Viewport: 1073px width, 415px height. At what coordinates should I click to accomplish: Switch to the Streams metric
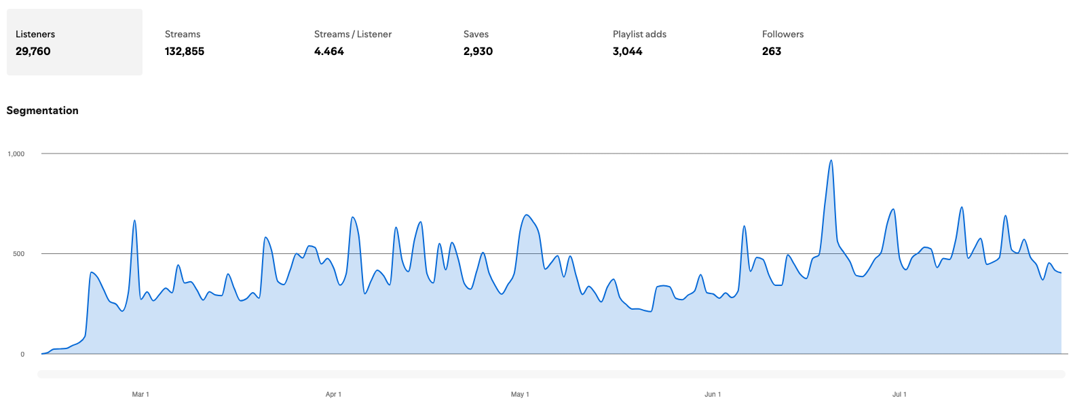tap(224, 42)
